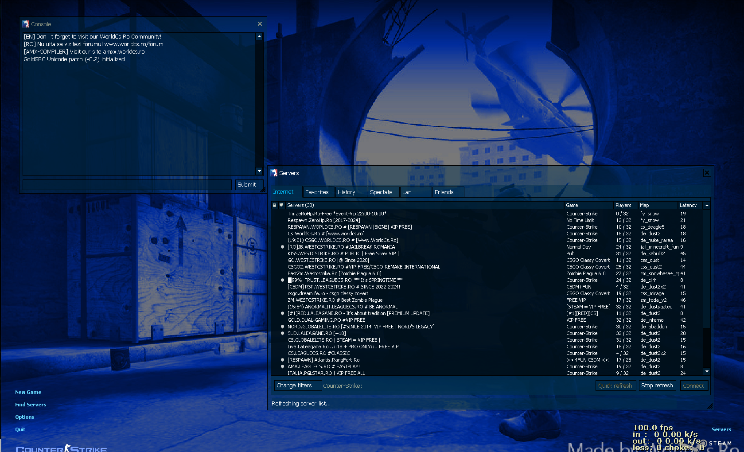Select server Respawn.ZeroHp.Ro [2017-2024]
The height and width of the screenshot is (452, 744).
point(487,220)
